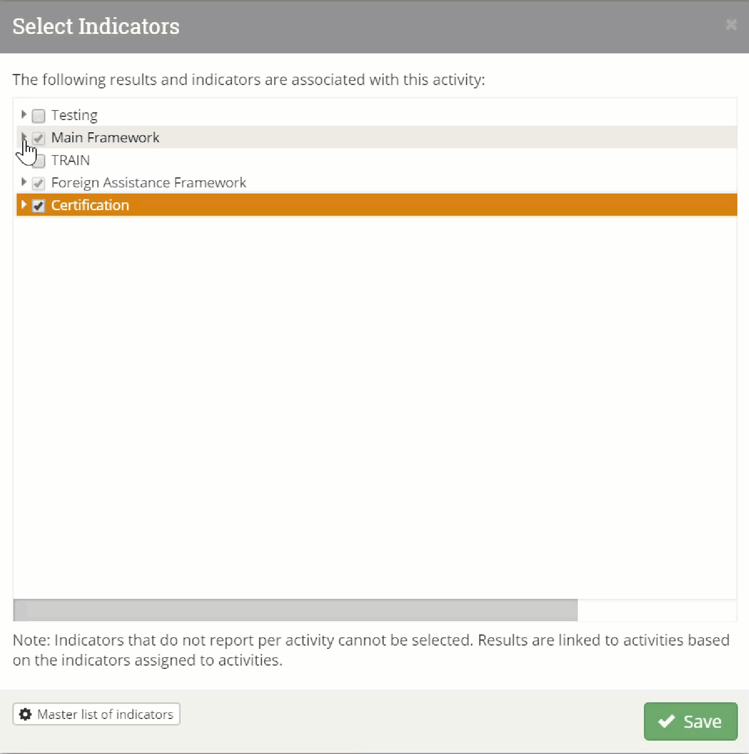Select Foreign Assistance Framework label

[x=148, y=182]
